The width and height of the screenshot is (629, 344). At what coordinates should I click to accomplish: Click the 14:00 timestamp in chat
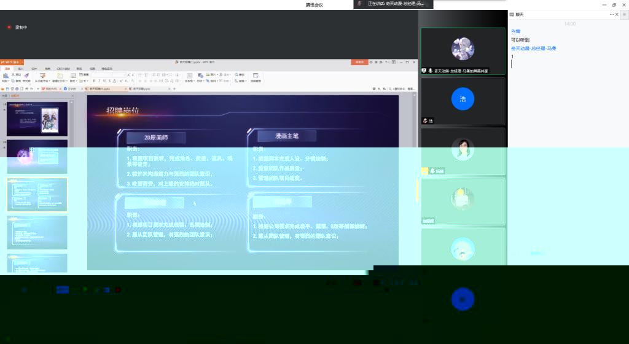[569, 24]
